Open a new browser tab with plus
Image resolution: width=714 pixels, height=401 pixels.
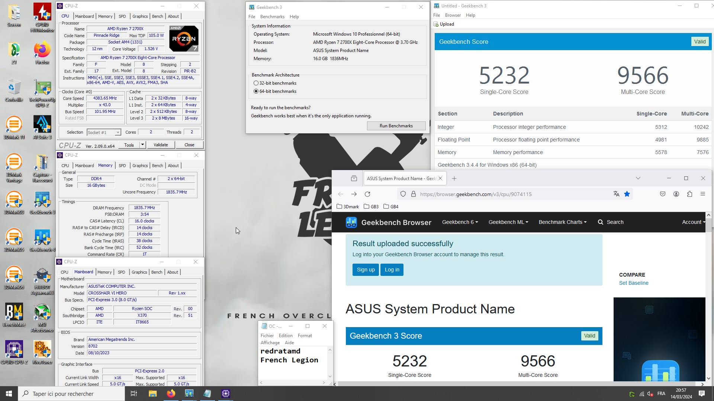[454, 179]
